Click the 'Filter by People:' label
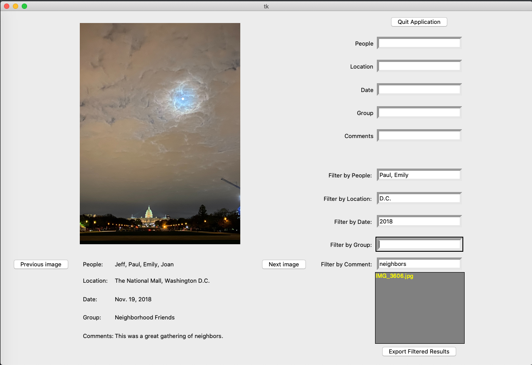532x365 pixels. click(350, 175)
